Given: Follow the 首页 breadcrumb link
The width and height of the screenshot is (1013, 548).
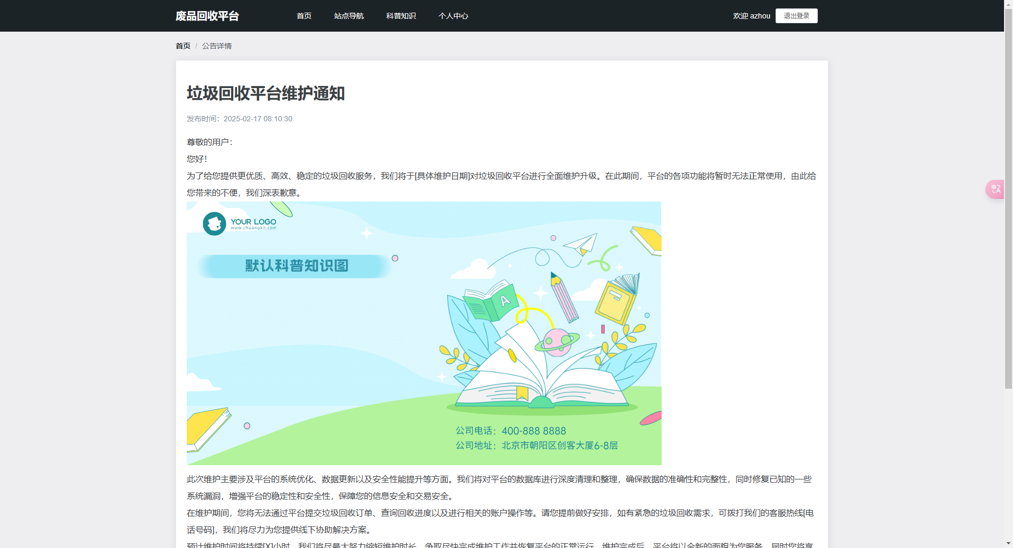Looking at the screenshot, I should pos(183,46).
